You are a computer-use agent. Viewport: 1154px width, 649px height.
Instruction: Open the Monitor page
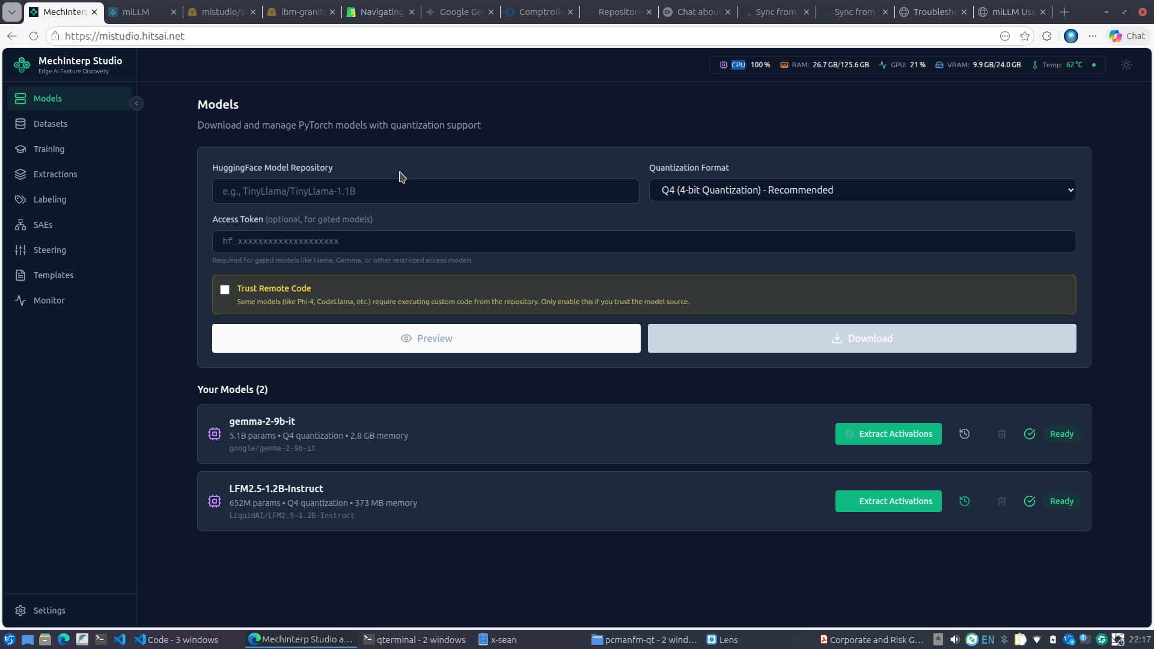click(x=70, y=300)
